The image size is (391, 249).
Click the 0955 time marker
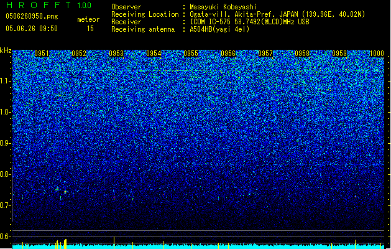(191, 54)
